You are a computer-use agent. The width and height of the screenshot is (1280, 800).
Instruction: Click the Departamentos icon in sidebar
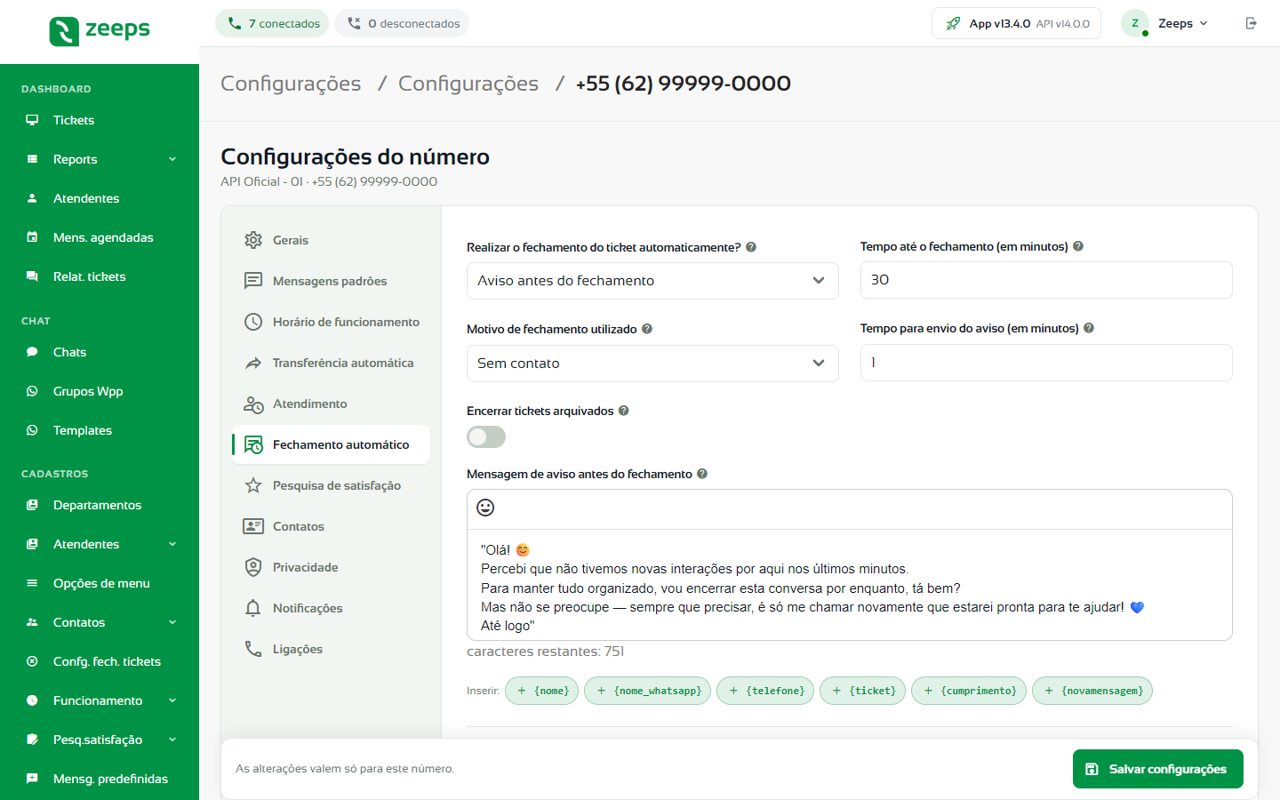click(x=32, y=505)
